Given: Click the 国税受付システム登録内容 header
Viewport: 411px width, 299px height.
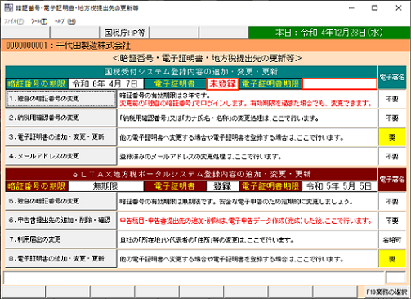Looking at the screenshot, I should (x=191, y=72).
